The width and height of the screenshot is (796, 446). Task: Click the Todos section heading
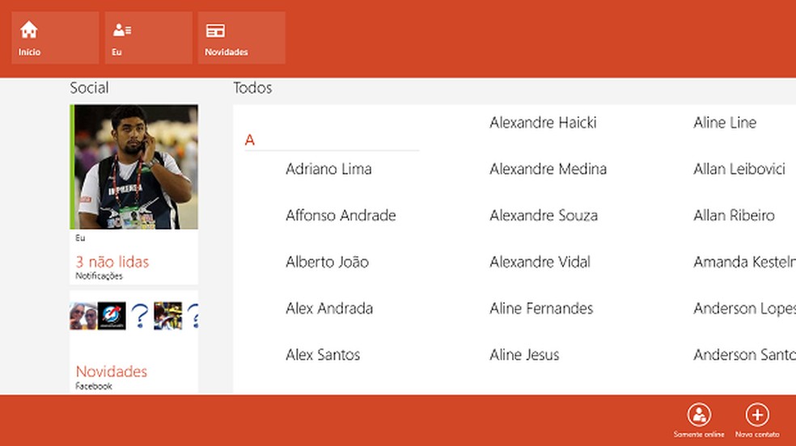click(x=252, y=88)
